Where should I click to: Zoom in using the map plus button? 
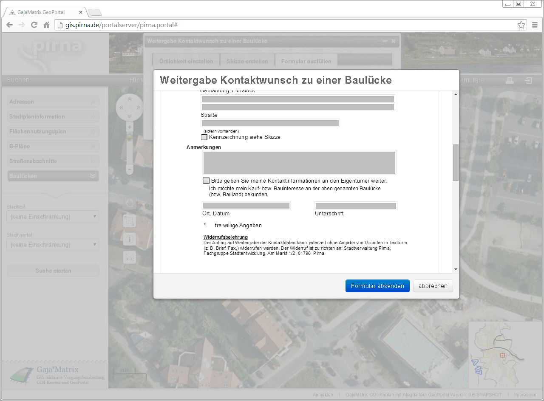pos(130,127)
